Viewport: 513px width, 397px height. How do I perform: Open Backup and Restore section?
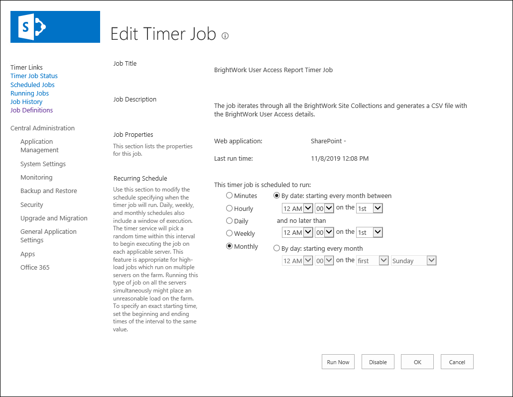49,191
